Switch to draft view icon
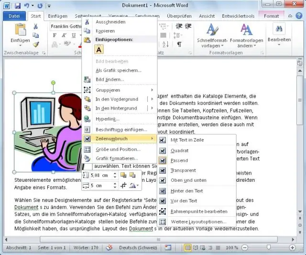Viewport: 306px width, 255px height. (x=218, y=248)
